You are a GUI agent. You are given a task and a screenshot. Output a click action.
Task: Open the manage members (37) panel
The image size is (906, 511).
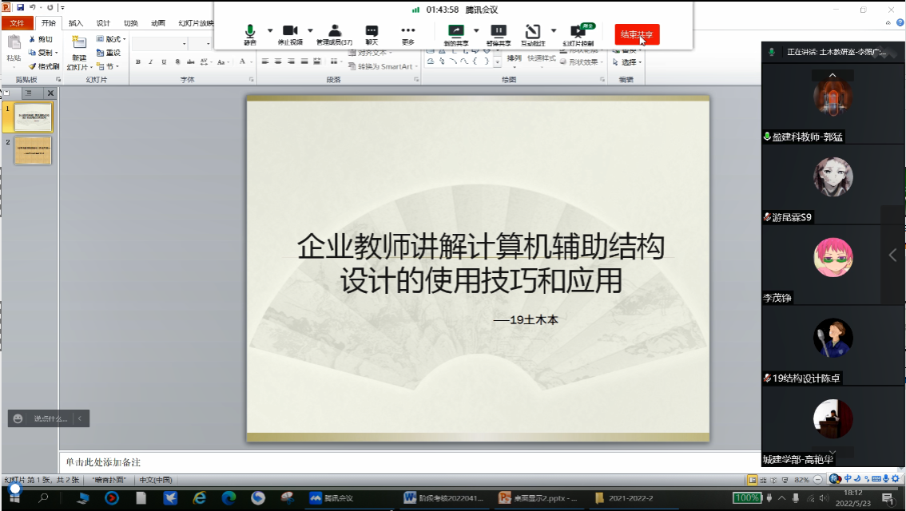(x=334, y=33)
